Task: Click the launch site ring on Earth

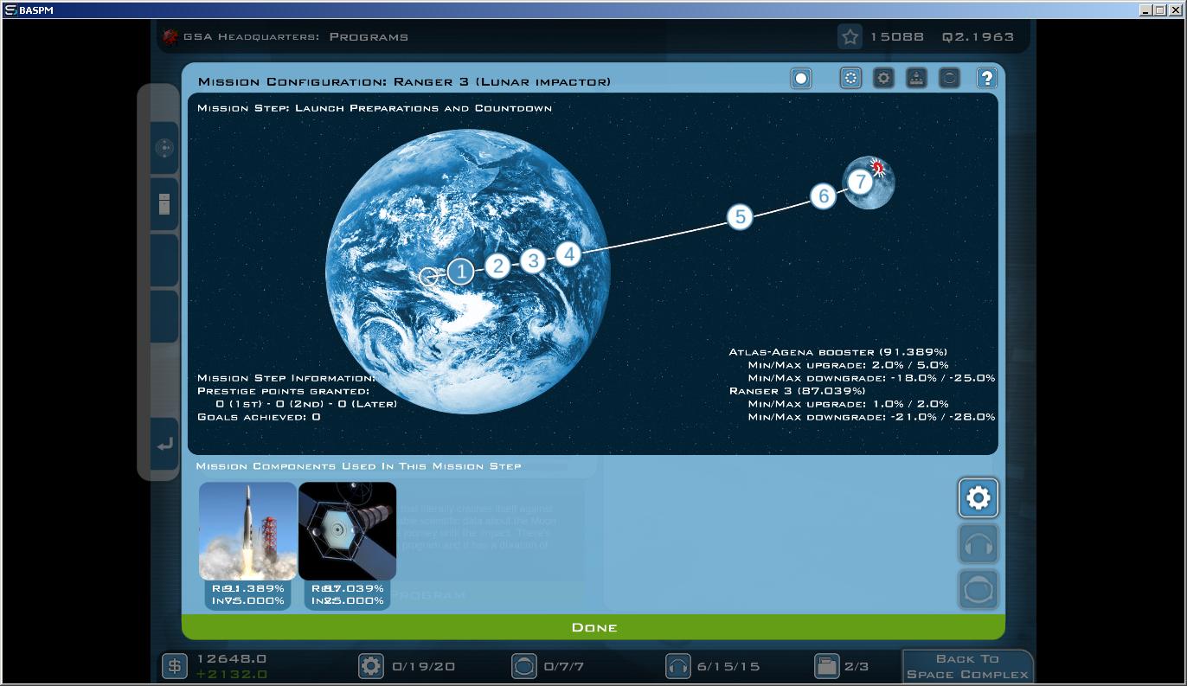Action: (429, 276)
